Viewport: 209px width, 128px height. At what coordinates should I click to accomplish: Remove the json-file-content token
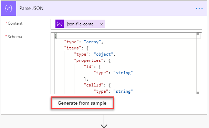(102, 24)
